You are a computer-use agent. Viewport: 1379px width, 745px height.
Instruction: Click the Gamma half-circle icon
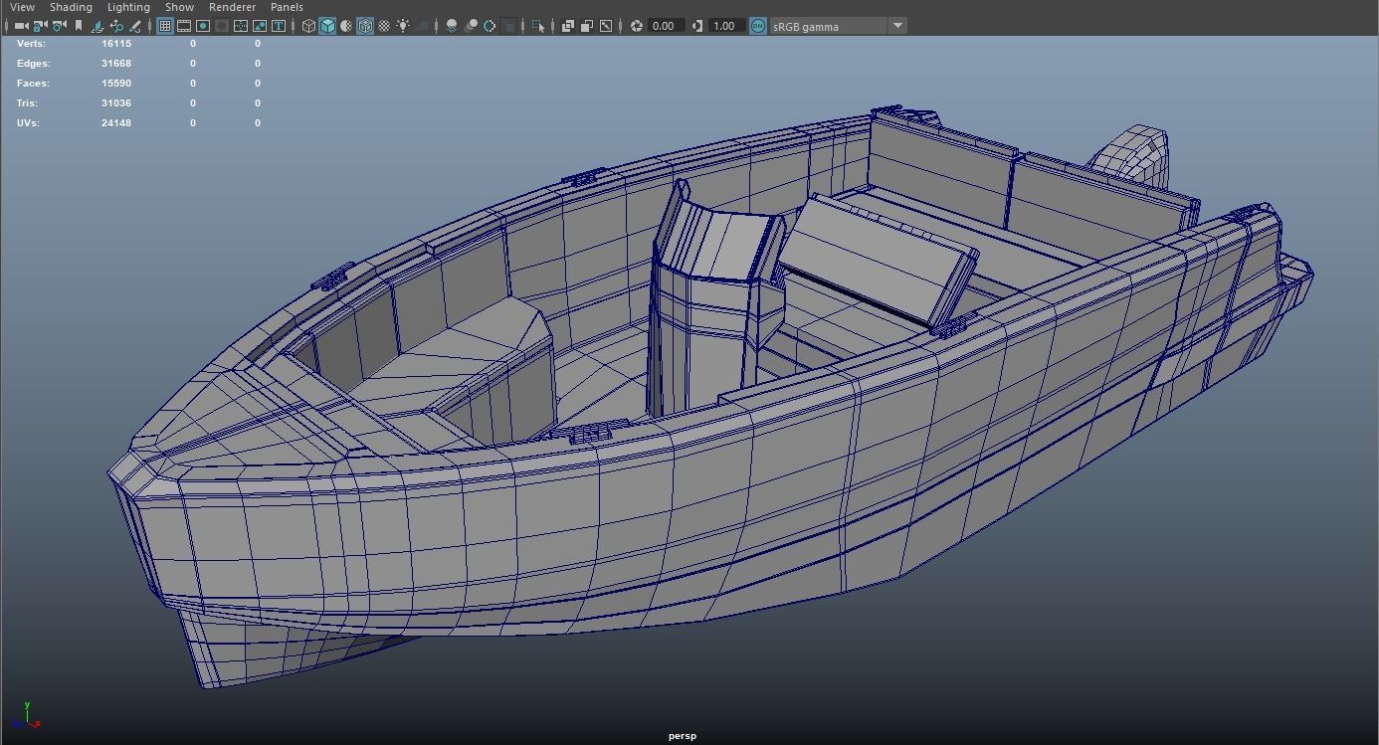[x=696, y=26]
